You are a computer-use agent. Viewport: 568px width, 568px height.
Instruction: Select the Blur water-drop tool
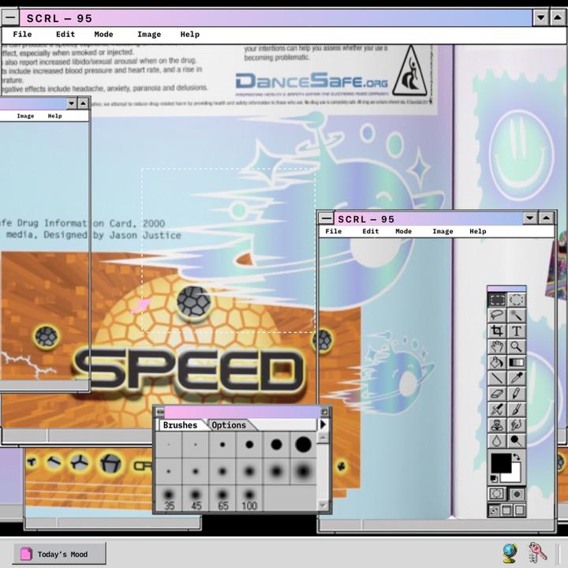[497, 440]
